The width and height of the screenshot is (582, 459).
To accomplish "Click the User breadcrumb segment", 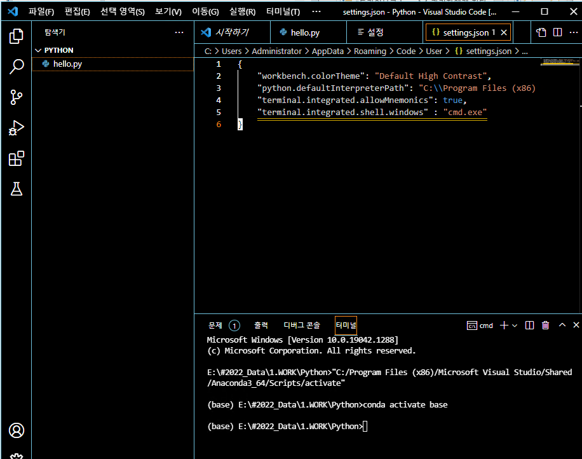I will pyautogui.click(x=434, y=51).
